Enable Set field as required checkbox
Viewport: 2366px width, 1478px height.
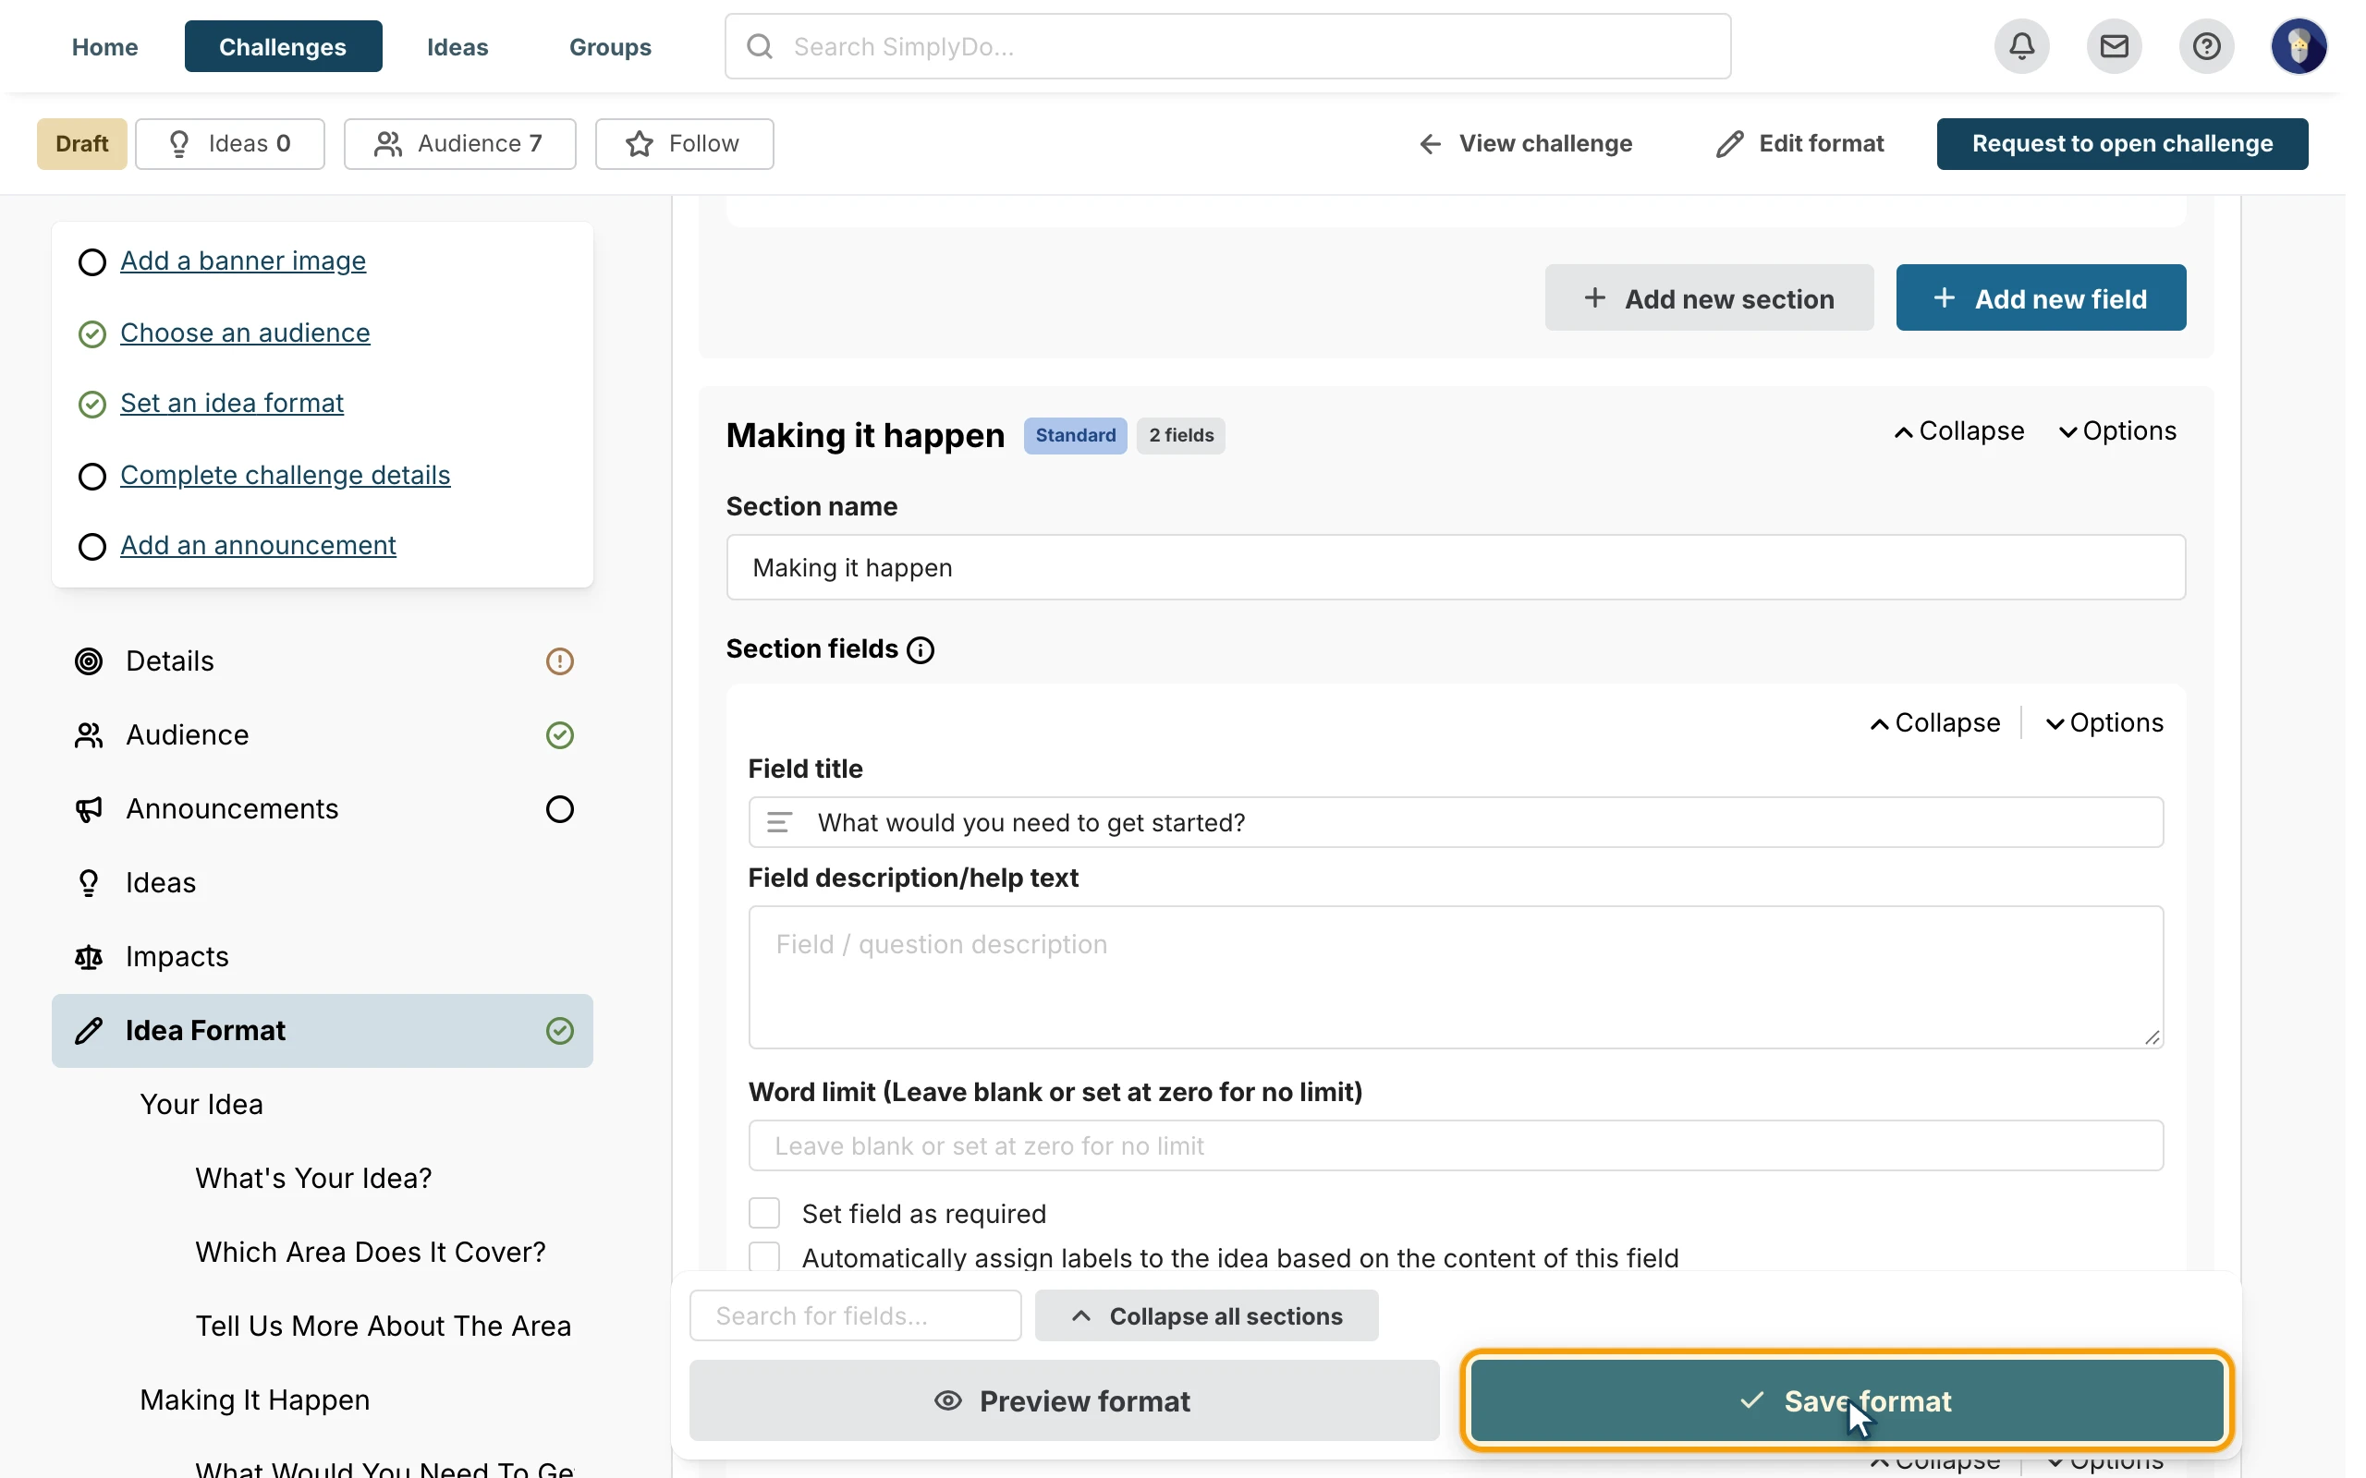(764, 1213)
